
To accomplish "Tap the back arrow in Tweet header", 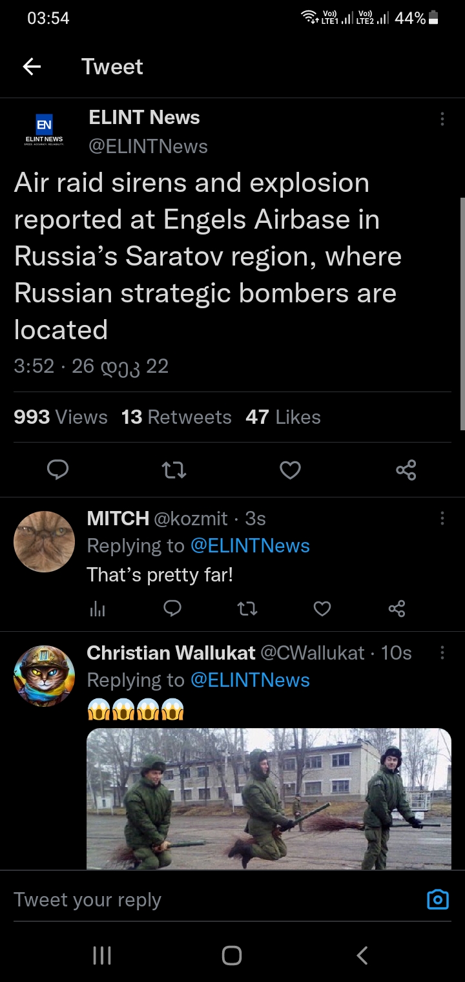I will (32, 67).
